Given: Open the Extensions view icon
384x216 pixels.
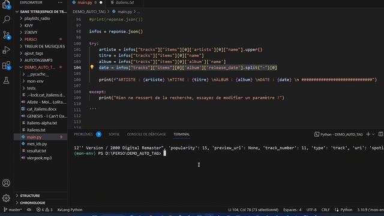Looking at the screenshot, I should (x=7, y=65).
